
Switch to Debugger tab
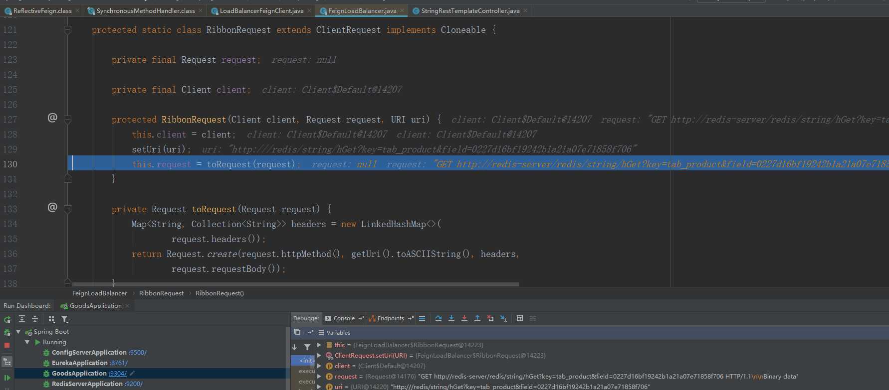click(306, 318)
